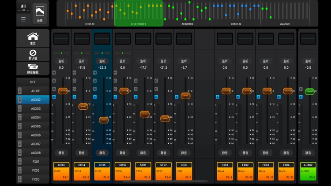Mute the USB channel with 静音

(184, 153)
